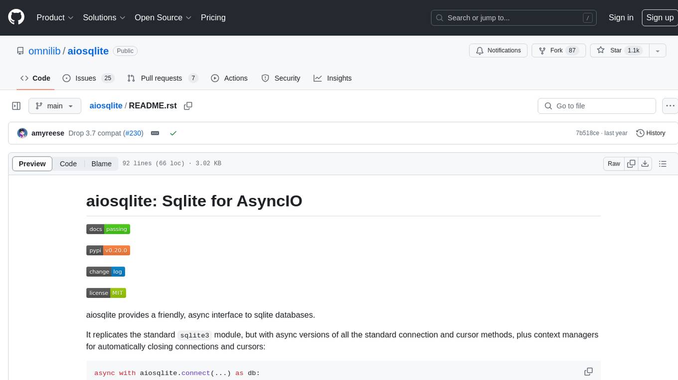The image size is (678, 380).
Task: View the file History
Action: (651, 133)
